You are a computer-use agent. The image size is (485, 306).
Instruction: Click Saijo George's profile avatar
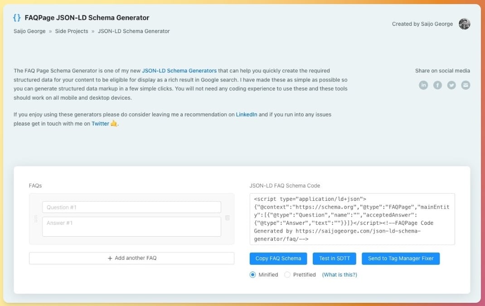464,24
